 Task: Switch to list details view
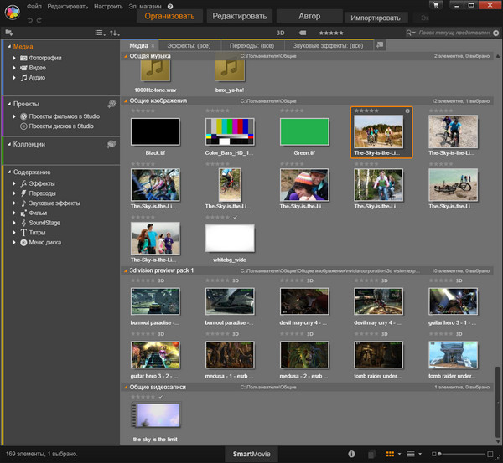(x=411, y=454)
